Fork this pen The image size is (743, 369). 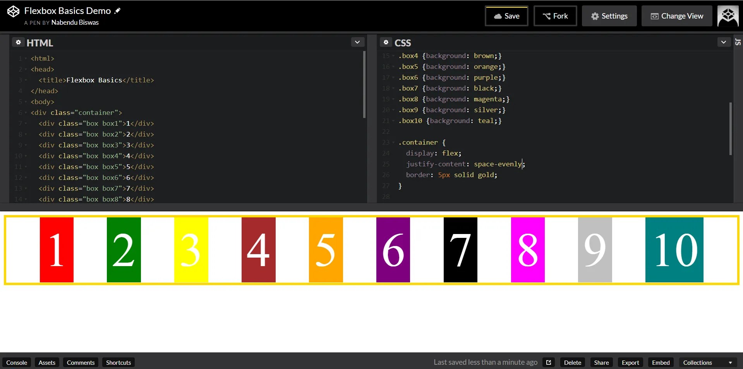pyautogui.click(x=555, y=16)
